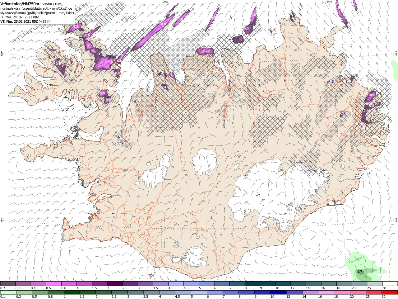Image resolution: width=398 pixels, height=299 pixels.
Task: Click the Veðurstofan/HM750m title text
Action: coord(20,4)
